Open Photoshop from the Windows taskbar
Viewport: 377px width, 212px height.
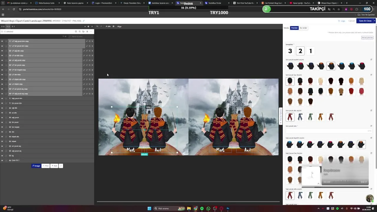pos(228,208)
